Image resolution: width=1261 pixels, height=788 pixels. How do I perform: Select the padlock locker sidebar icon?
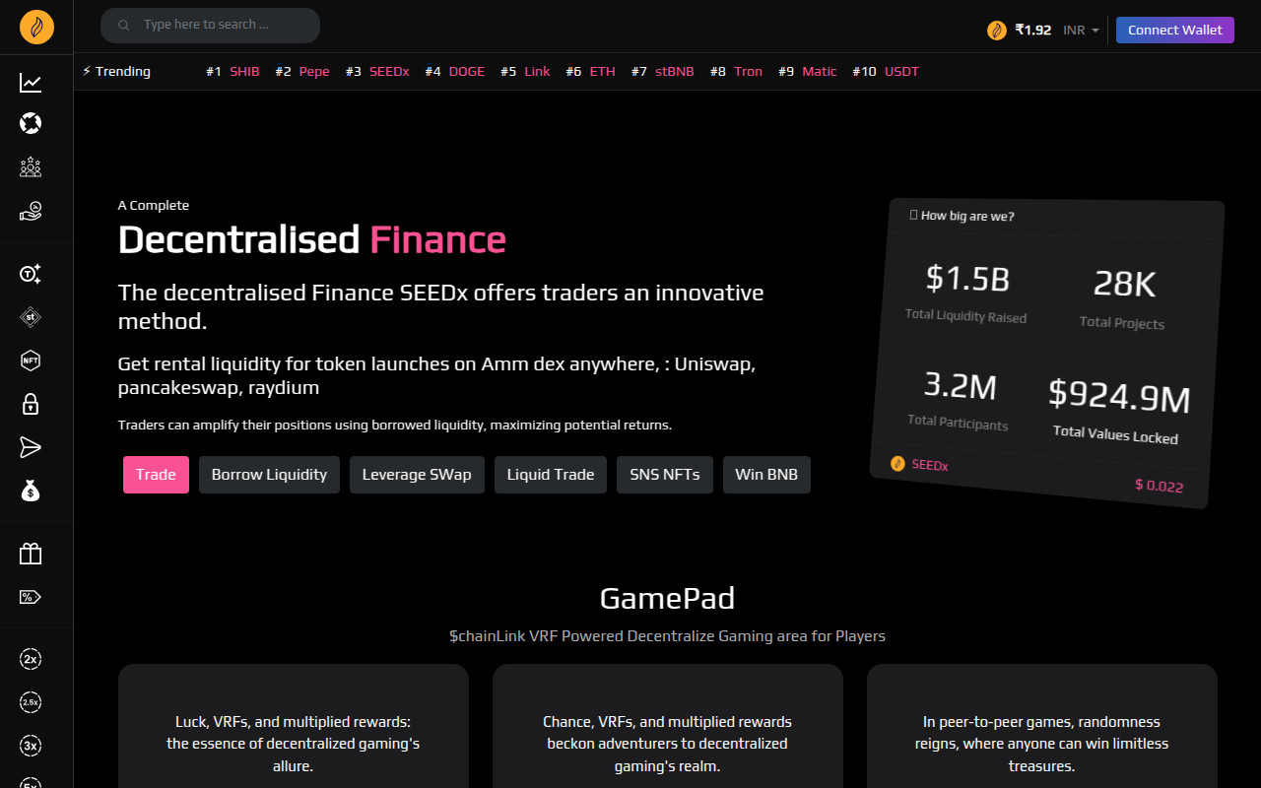(x=31, y=404)
